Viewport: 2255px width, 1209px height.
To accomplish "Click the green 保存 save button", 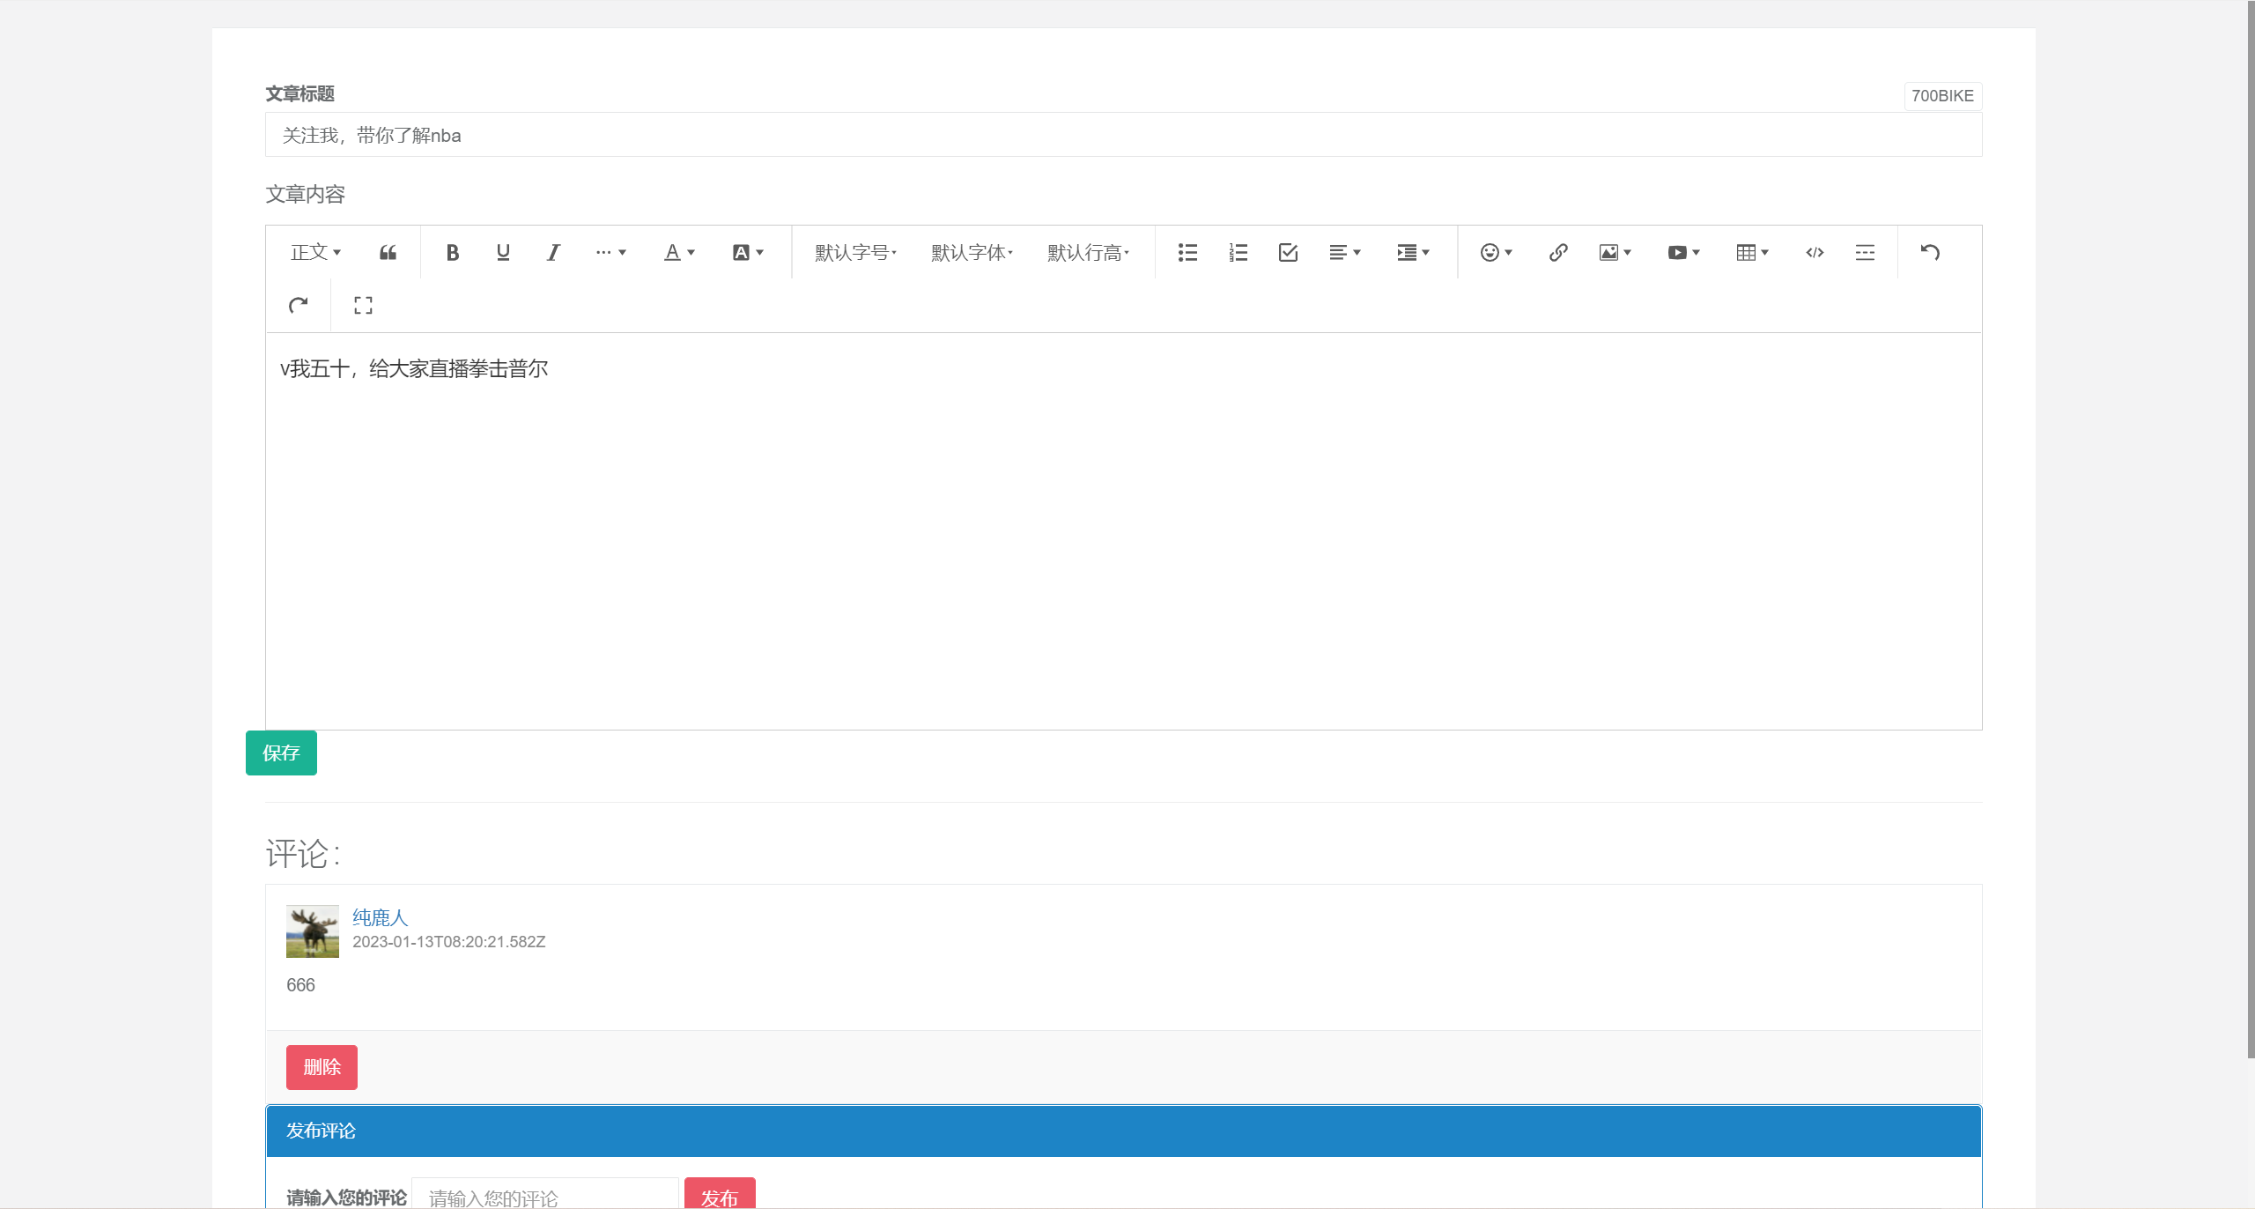I will 281,753.
